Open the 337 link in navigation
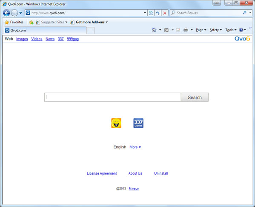The image size is (255, 207). click(x=60, y=39)
